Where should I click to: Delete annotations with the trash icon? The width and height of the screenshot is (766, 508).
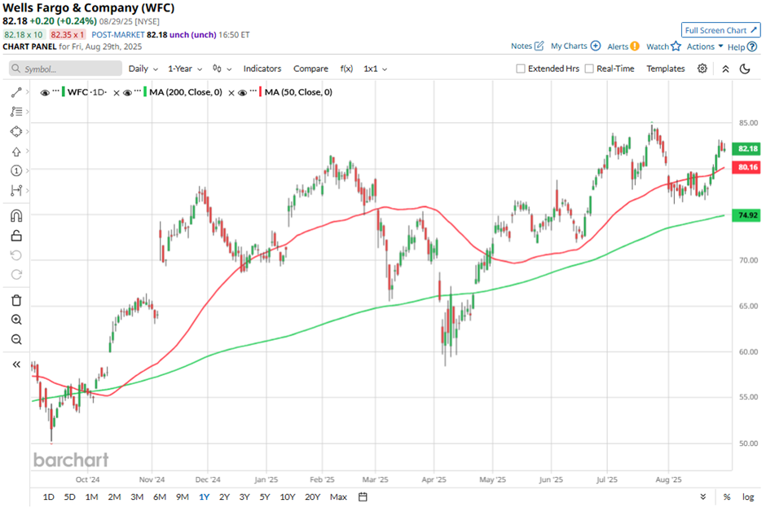point(16,300)
